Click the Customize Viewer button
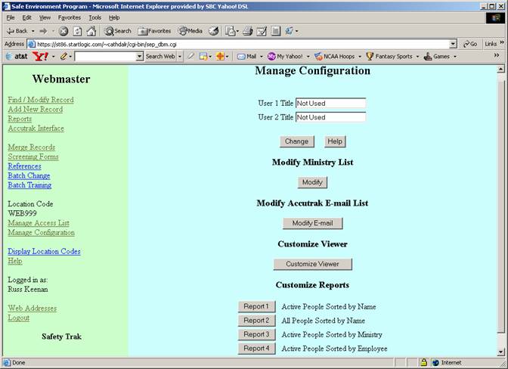The width and height of the screenshot is (508, 369). 312,264
